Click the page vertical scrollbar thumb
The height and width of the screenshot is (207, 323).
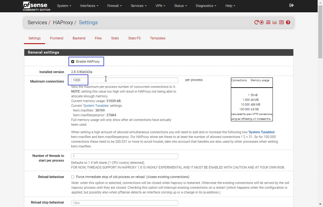[320, 32]
